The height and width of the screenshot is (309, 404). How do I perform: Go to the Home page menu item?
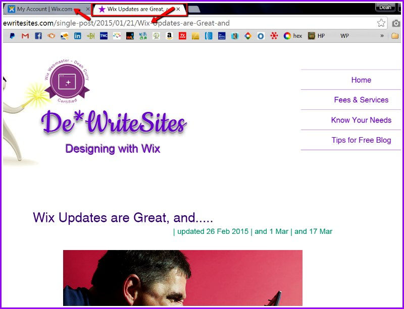pos(361,80)
